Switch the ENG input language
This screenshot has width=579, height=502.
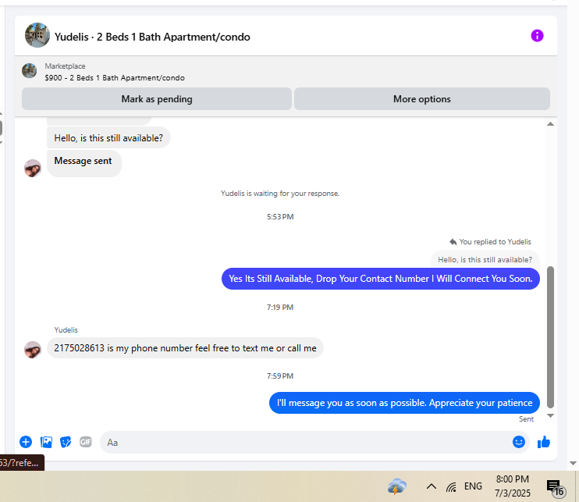point(473,486)
